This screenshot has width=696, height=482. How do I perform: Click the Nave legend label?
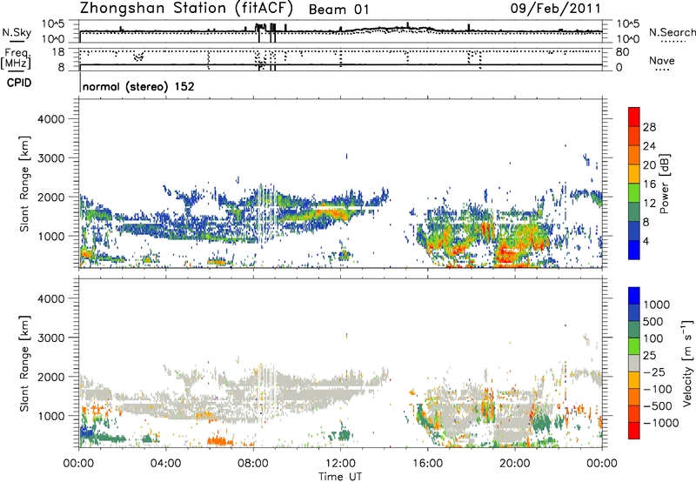coord(661,61)
